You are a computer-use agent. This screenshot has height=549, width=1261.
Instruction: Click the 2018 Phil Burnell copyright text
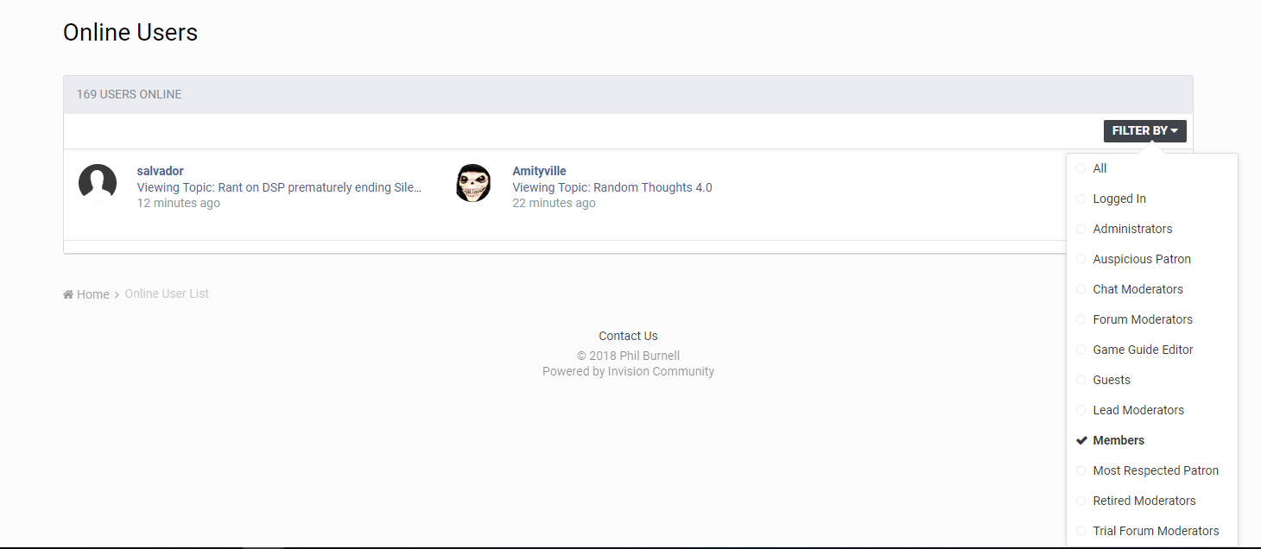[x=628, y=356]
